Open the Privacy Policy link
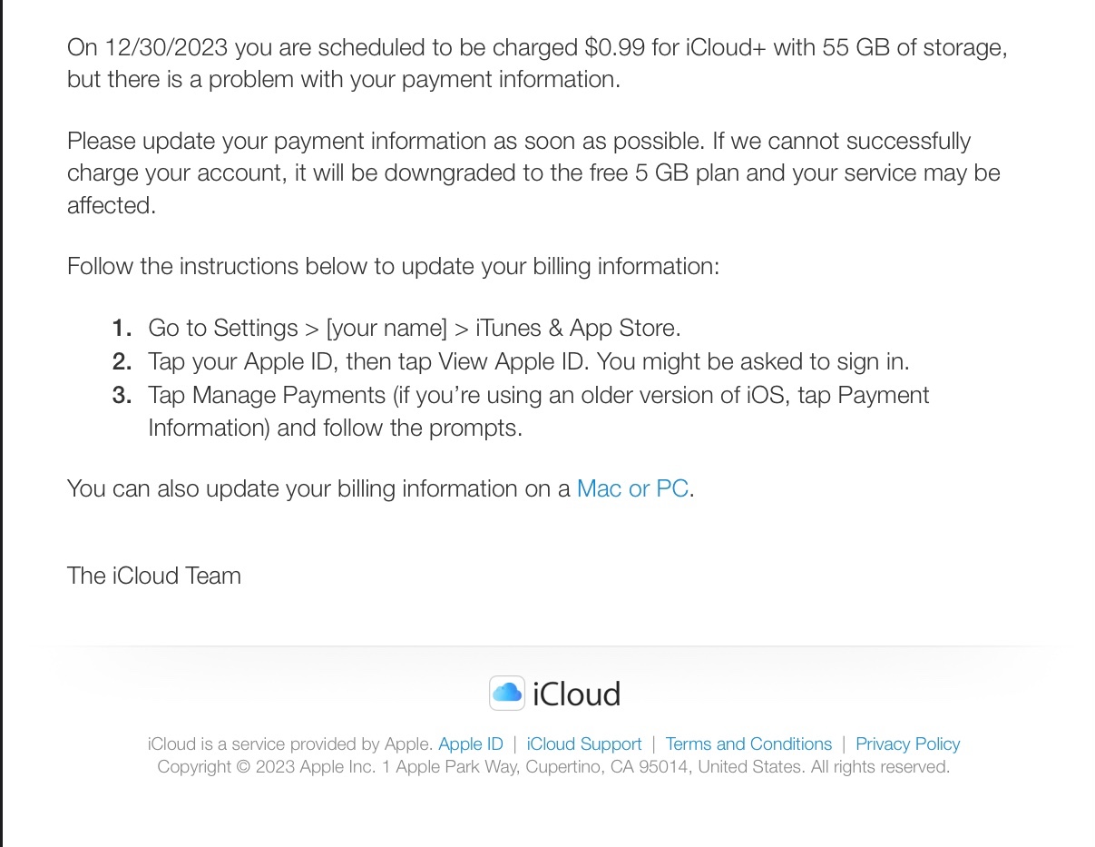Image resolution: width=1095 pixels, height=847 pixels. pyautogui.click(x=907, y=744)
